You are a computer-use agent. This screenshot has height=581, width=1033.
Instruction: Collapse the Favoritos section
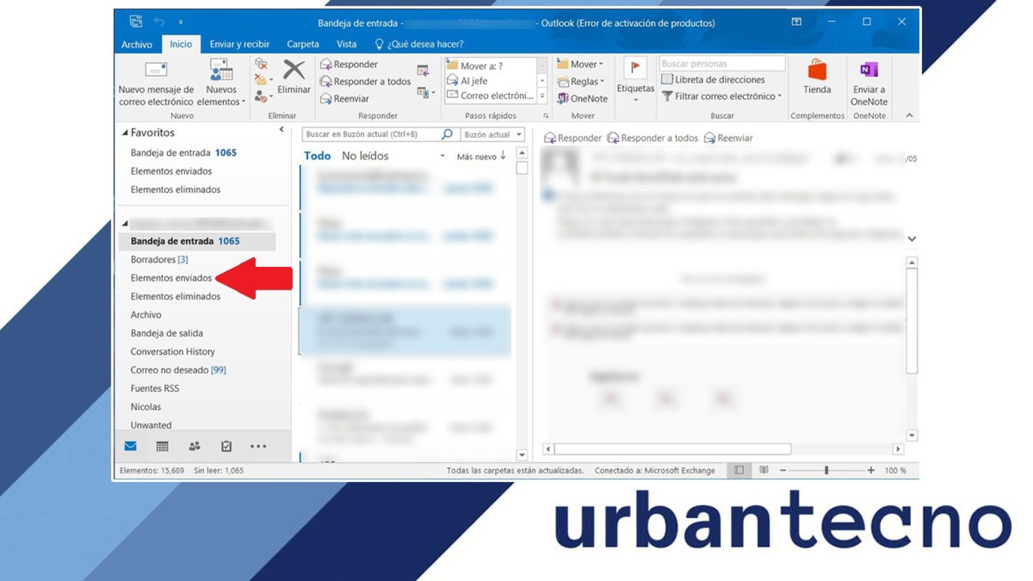tap(126, 133)
